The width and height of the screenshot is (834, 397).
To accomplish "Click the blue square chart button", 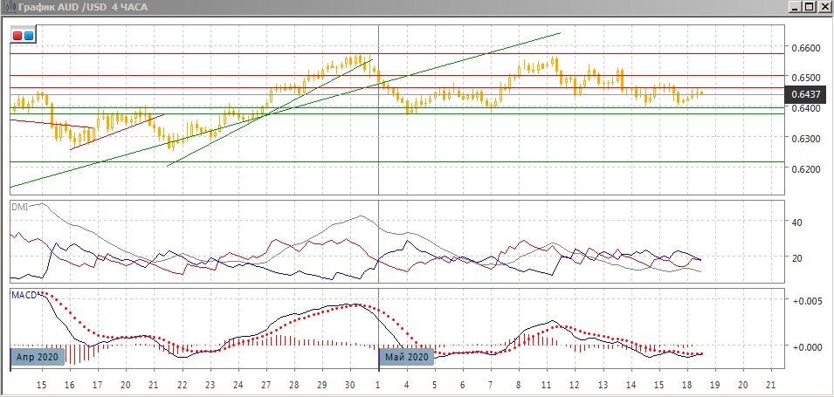I will (29, 36).
